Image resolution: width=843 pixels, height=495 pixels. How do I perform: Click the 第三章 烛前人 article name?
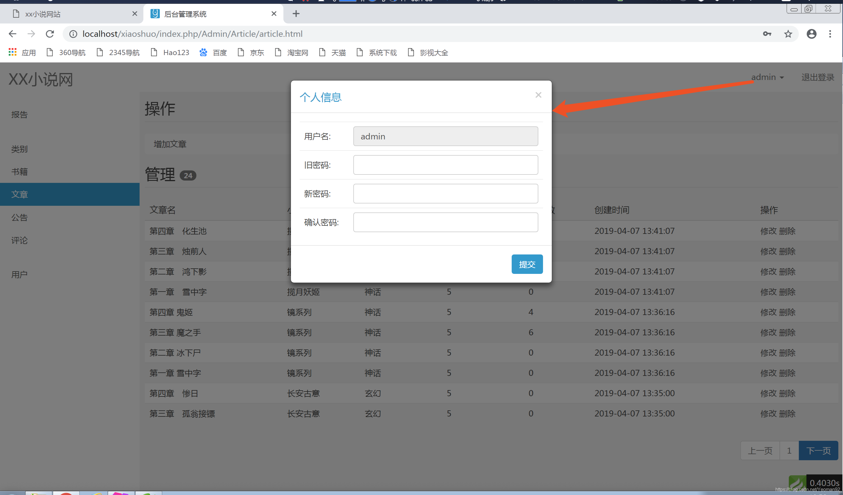tap(178, 251)
